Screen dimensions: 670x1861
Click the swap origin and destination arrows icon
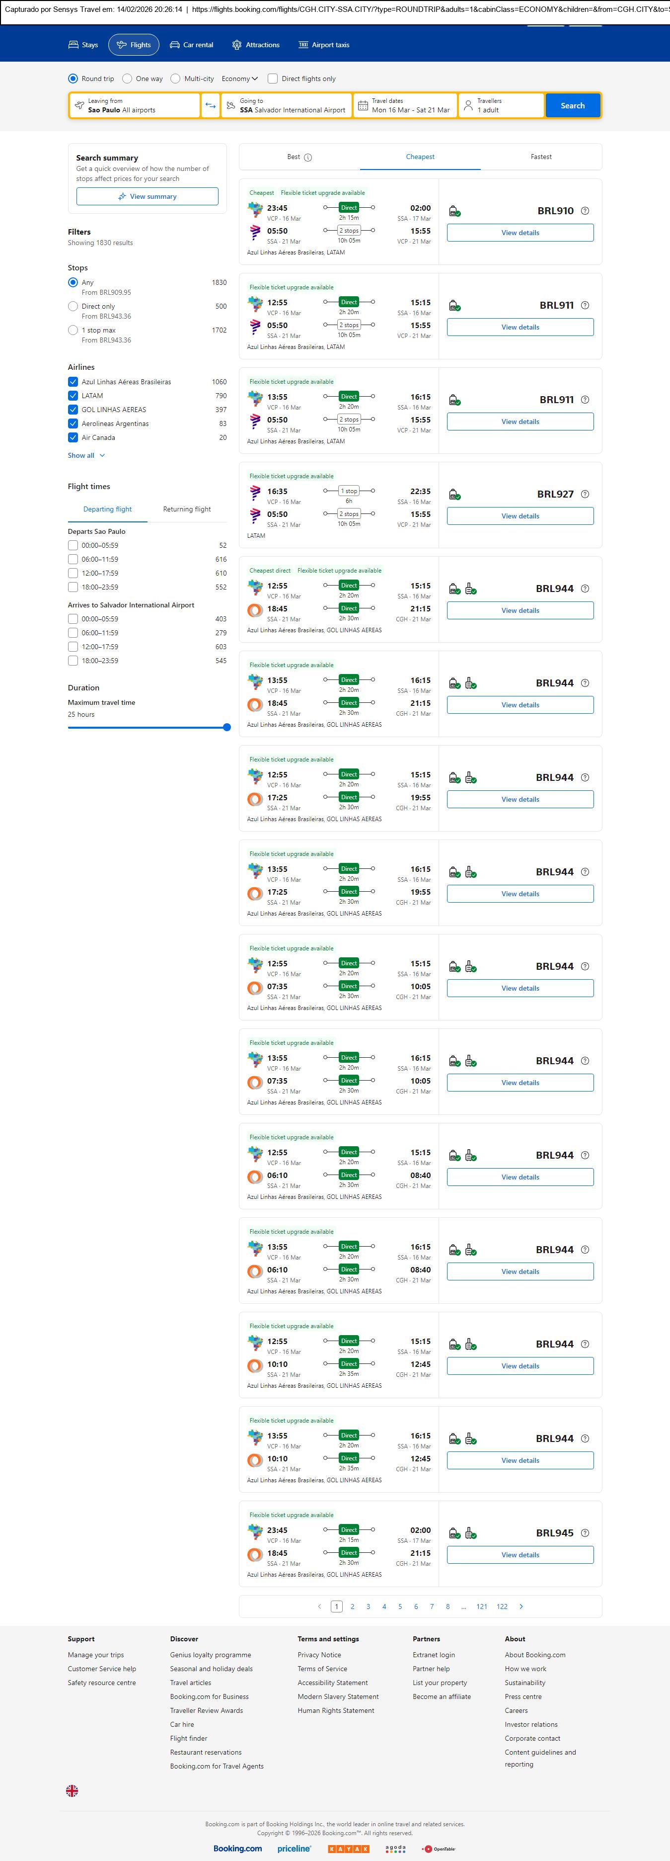pos(210,105)
